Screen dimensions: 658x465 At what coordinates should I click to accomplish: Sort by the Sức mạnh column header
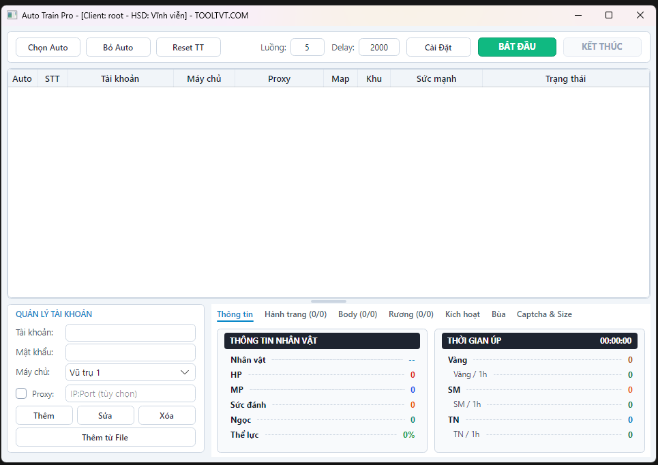436,79
